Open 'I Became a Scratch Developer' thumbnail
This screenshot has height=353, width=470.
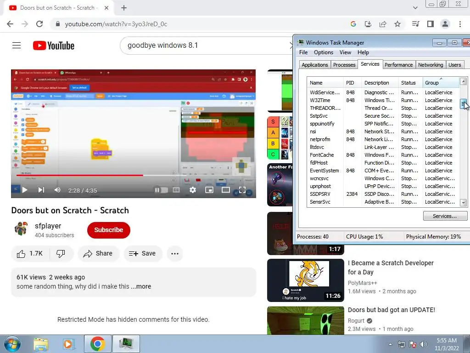[305, 280]
